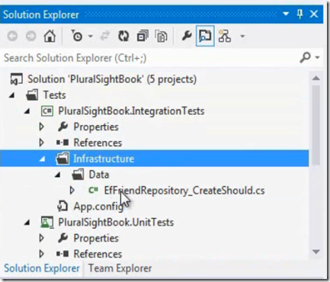Screen dimensions: 330x282
Task: Click C# file icon of EfFriendRepository_CreateShould.cs
Action: pyautogui.click(x=93, y=190)
